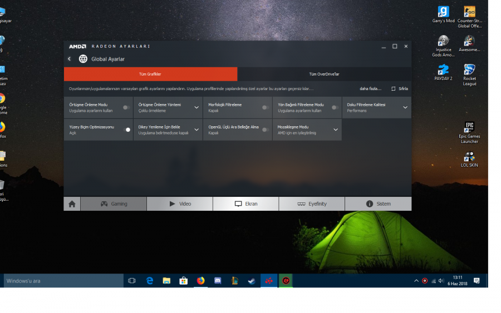This screenshot has height=313, width=501.
Task: Open the Eyefinity tab
Action: pos(312,204)
